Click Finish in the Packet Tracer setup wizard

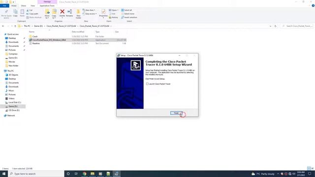coord(176,113)
